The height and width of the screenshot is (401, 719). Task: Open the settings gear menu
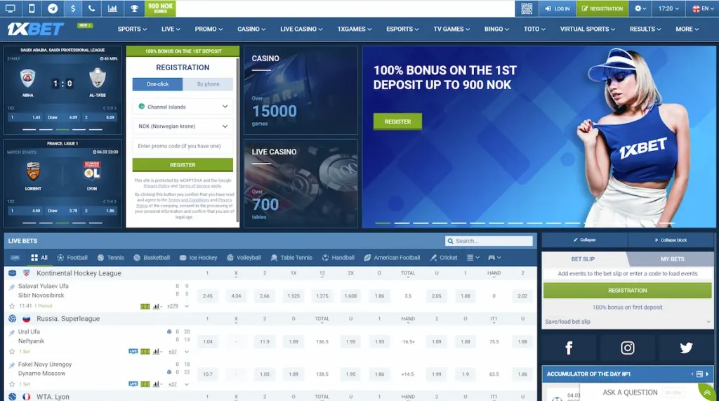[x=640, y=8]
